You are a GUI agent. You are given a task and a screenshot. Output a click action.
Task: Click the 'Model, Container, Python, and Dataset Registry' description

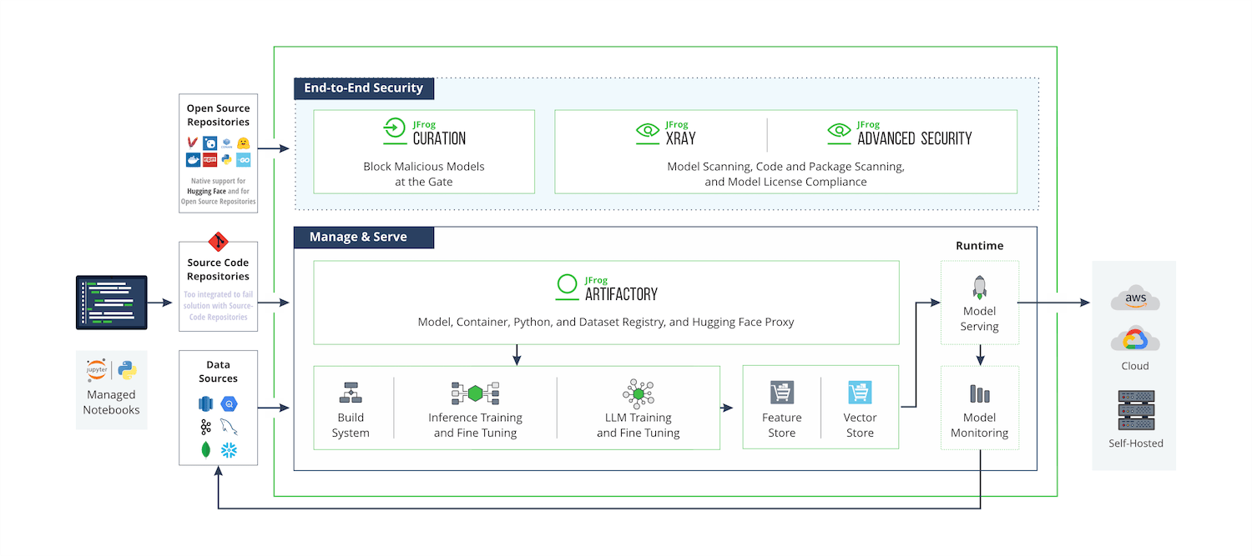coord(606,322)
